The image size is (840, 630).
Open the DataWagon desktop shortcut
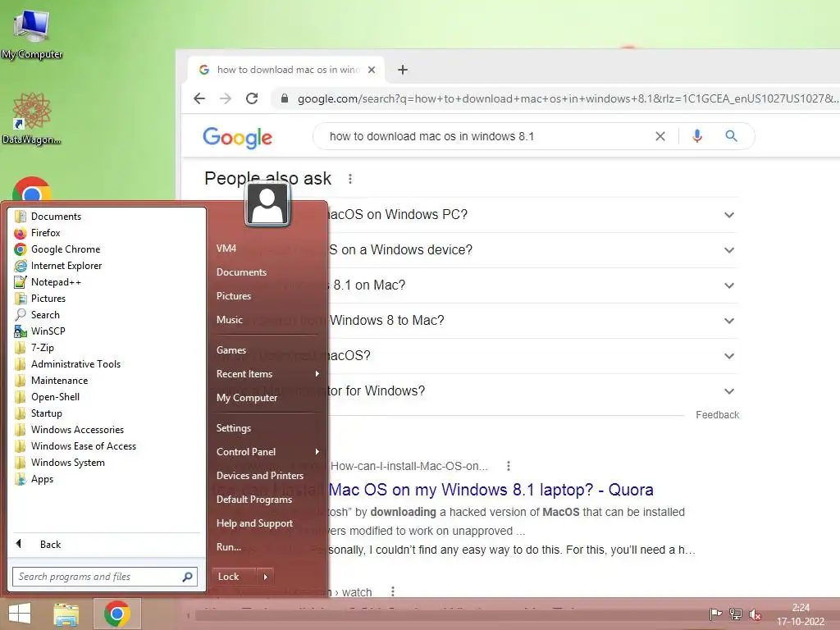32,119
